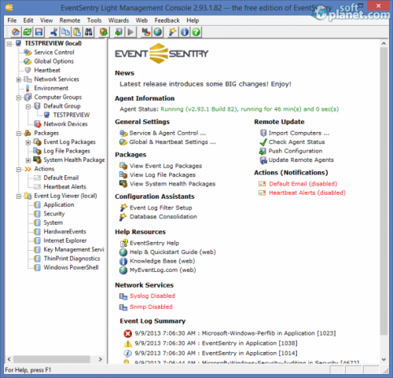
Task: Select Network Devices tree item
Action: tap(65, 124)
